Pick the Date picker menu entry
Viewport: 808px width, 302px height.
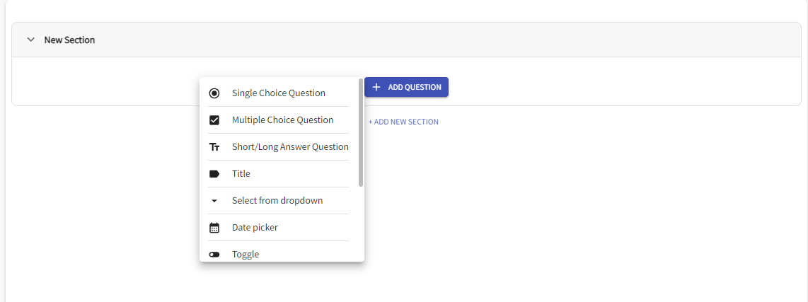[278, 227]
